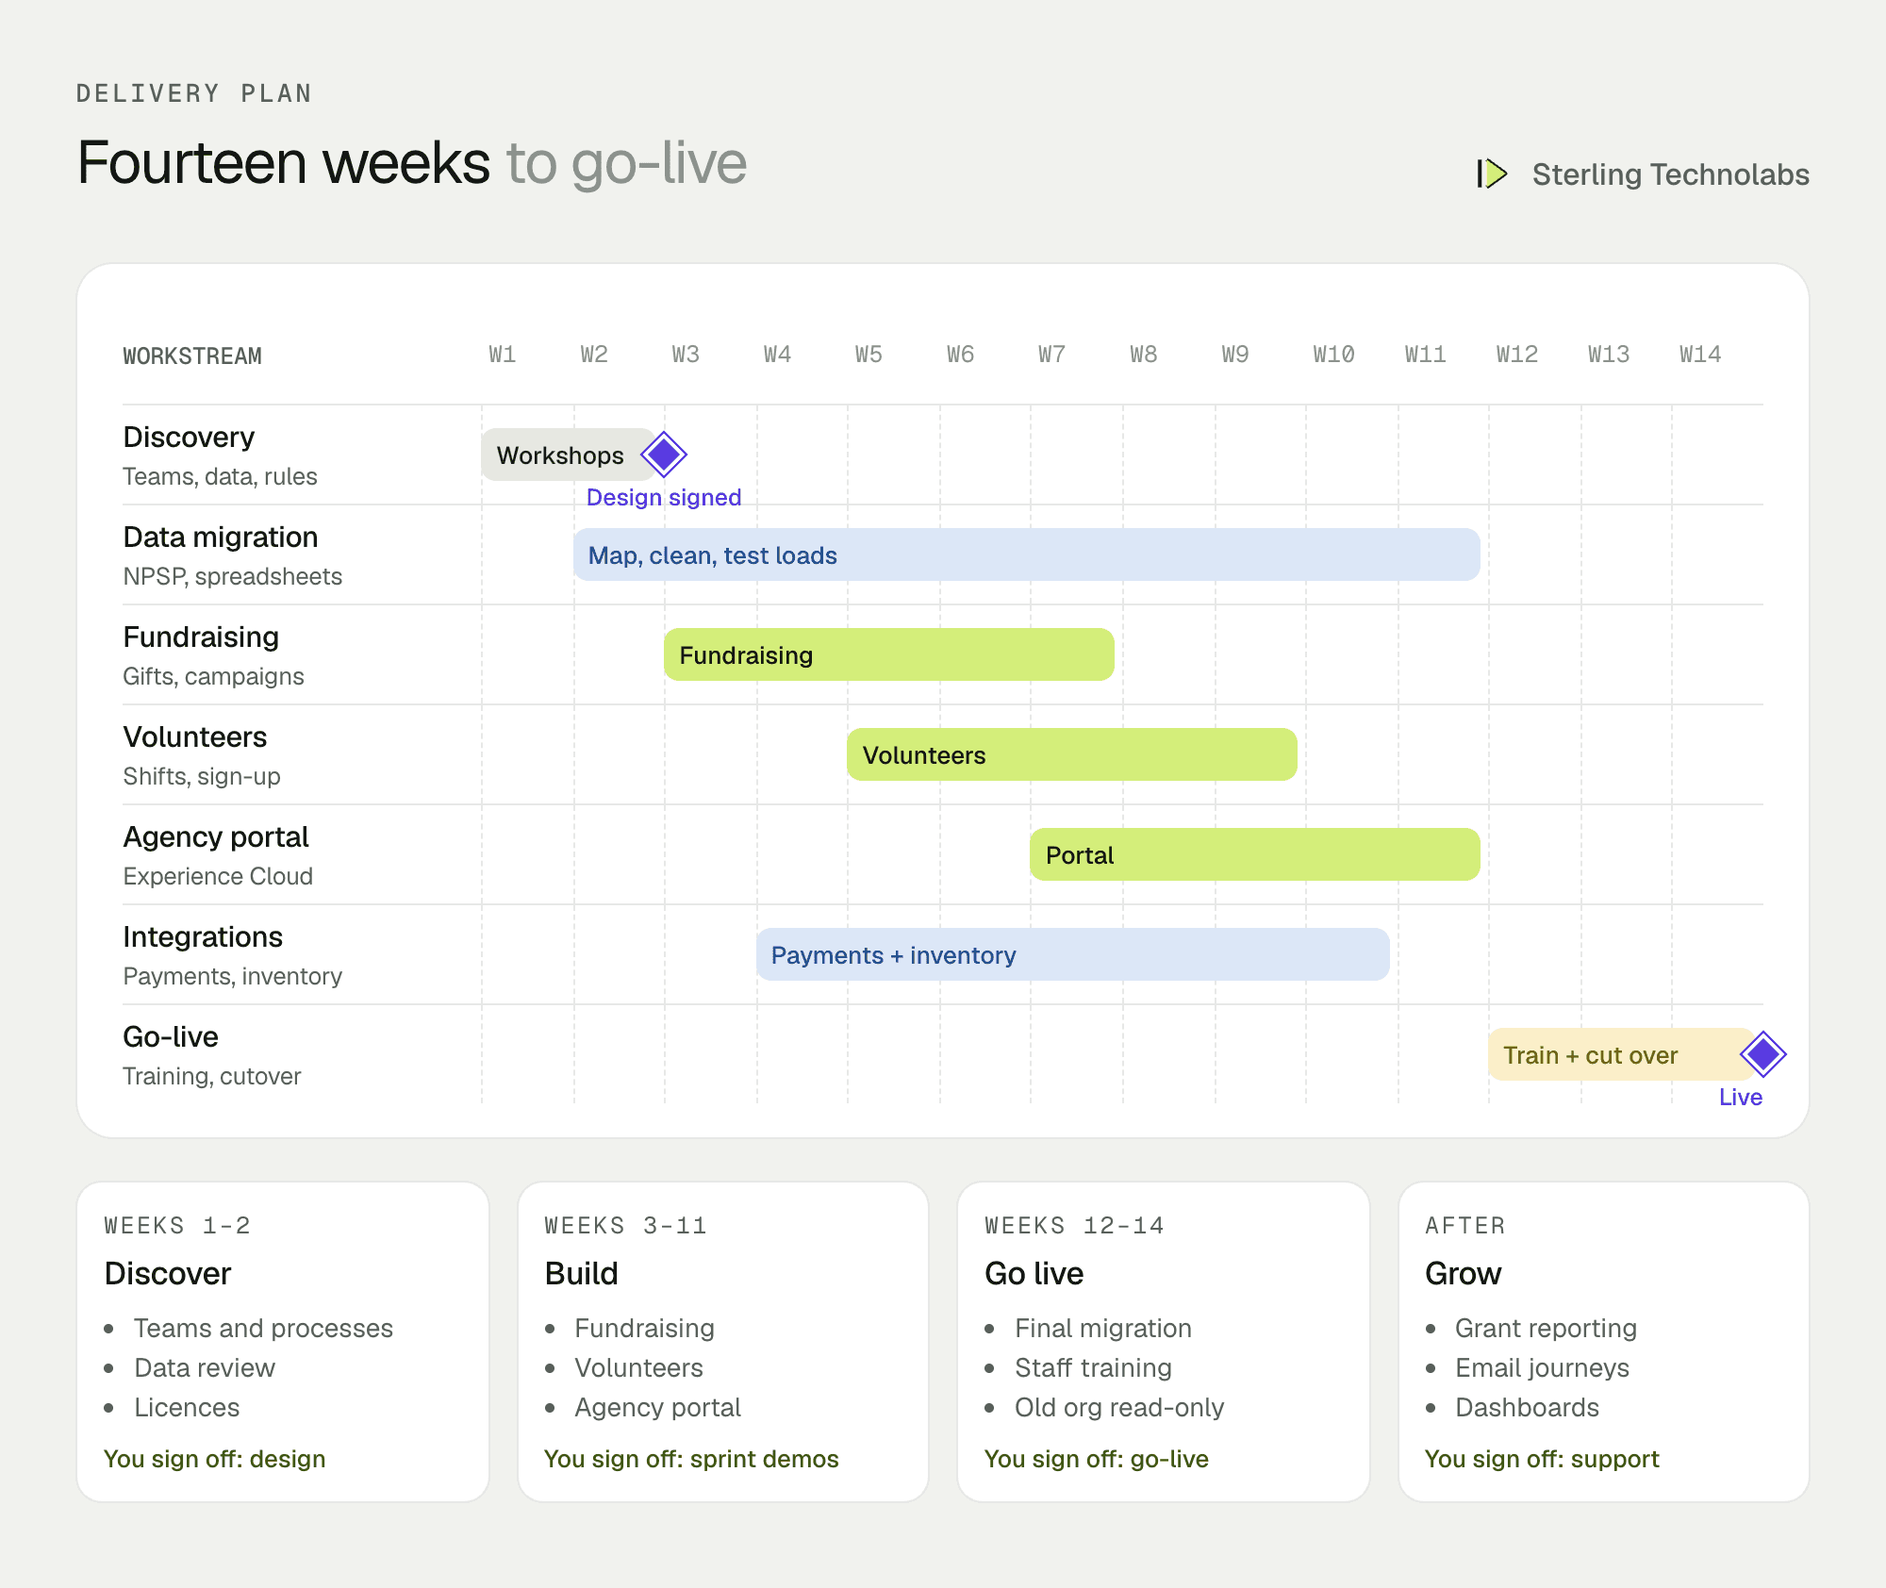Click the WORKSTREAM column header
The width and height of the screenshot is (1886, 1588).
(x=192, y=356)
